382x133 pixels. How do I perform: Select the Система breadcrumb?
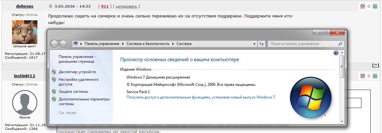[184, 44]
